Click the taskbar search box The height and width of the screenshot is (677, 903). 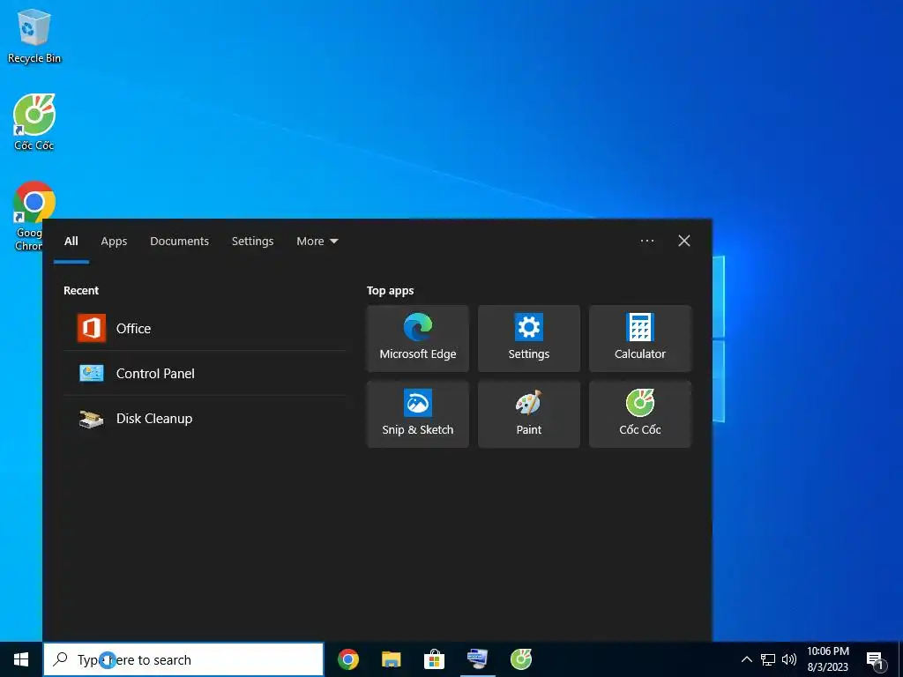(183, 659)
